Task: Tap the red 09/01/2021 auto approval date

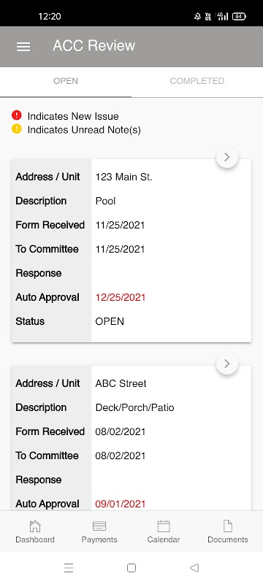Action: point(121,504)
